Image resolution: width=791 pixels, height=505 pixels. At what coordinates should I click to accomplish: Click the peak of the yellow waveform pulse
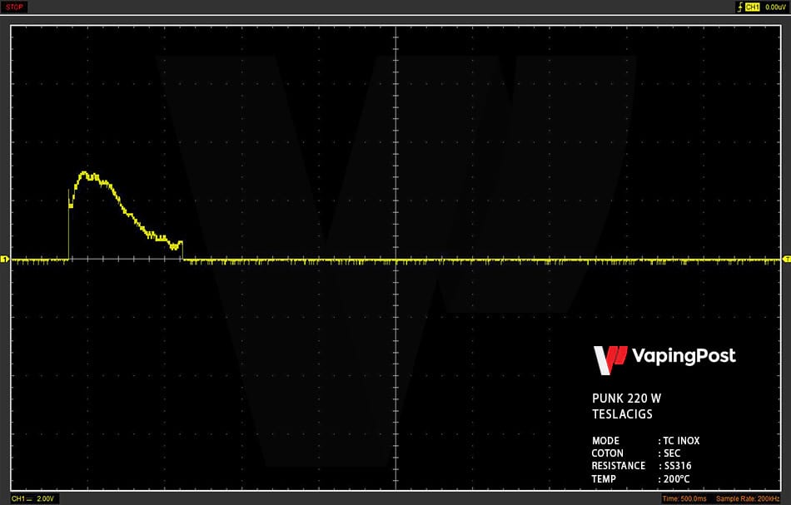pyautogui.click(x=84, y=173)
